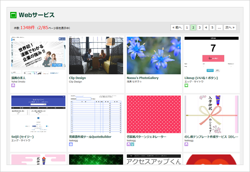Open the Likeup (いいね！ボタン) title link
Image resolution: width=250 pixels, height=172 pixels.
(x=201, y=78)
